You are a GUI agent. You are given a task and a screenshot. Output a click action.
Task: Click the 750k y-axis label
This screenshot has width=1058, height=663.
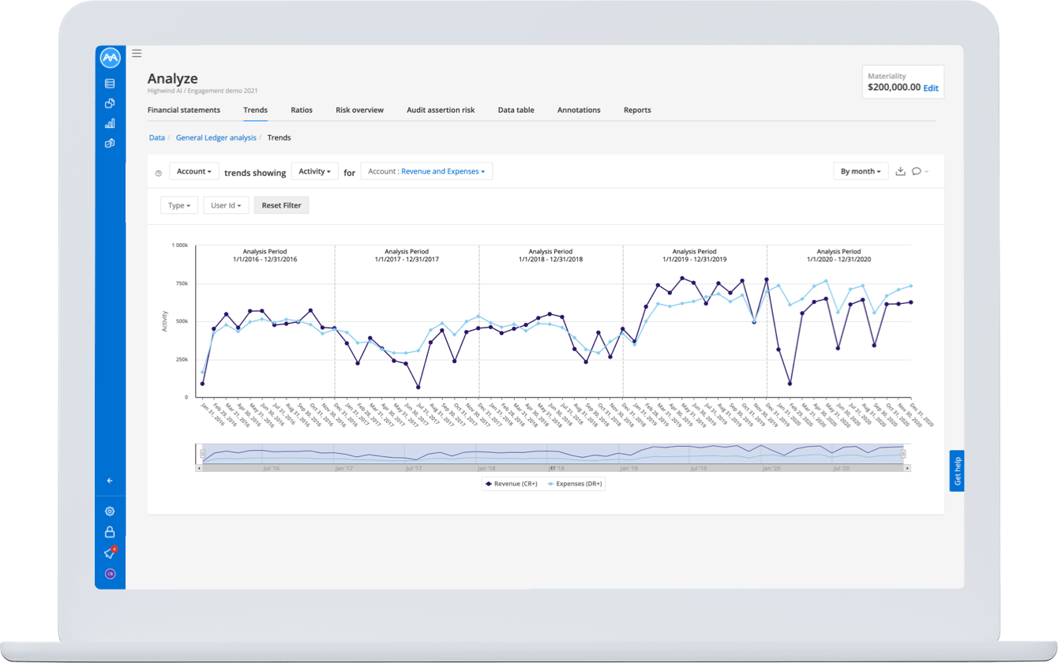[x=181, y=283]
